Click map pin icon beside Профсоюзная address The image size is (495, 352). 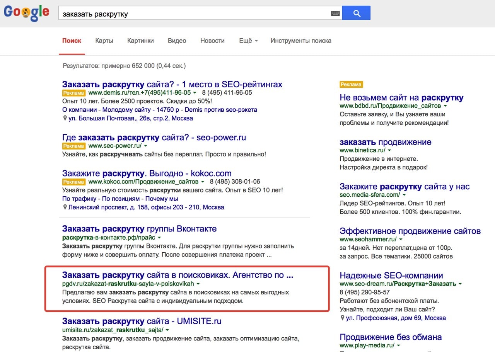[342, 318]
